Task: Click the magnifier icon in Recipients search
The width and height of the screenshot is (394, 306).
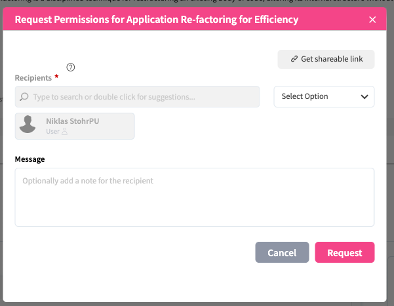Action: 24,97
